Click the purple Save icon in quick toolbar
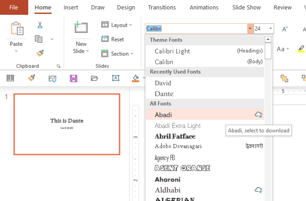The image size is (306, 201). coord(73,78)
